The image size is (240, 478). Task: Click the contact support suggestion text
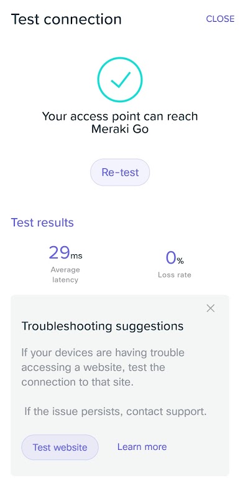[116, 411]
